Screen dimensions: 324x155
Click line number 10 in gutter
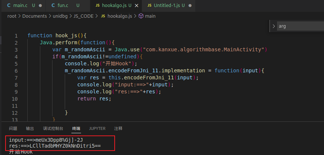14,99
